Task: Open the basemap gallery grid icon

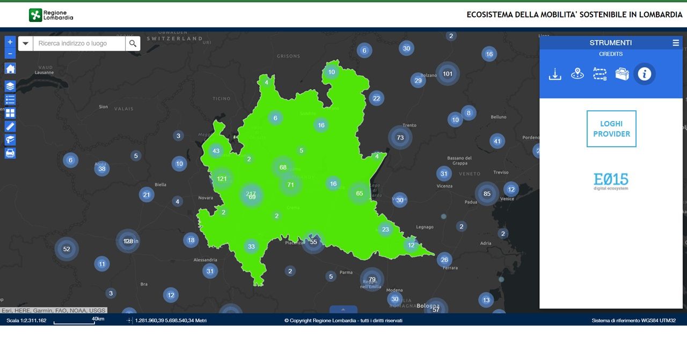Action: click(x=10, y=113)
